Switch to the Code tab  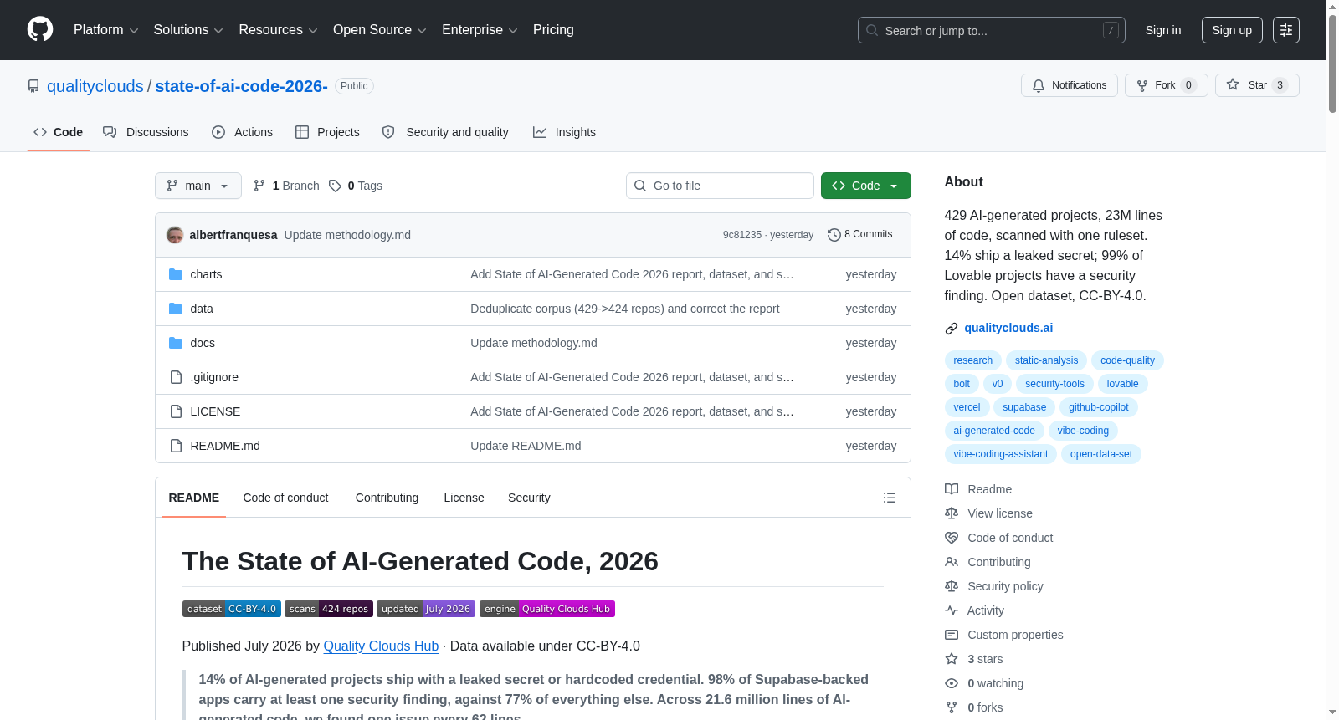(x=59, y=132)
